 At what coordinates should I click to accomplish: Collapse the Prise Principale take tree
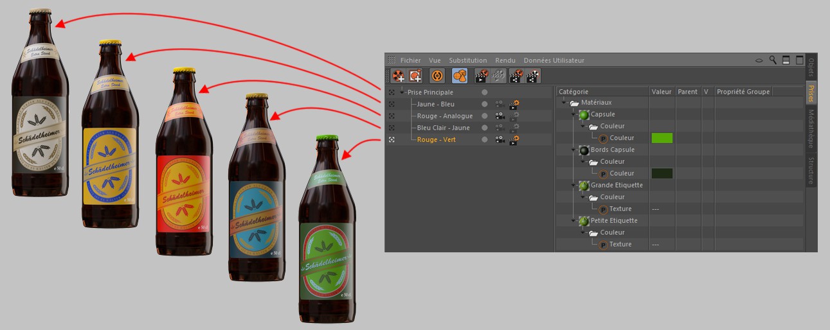(x=402, y=92)
